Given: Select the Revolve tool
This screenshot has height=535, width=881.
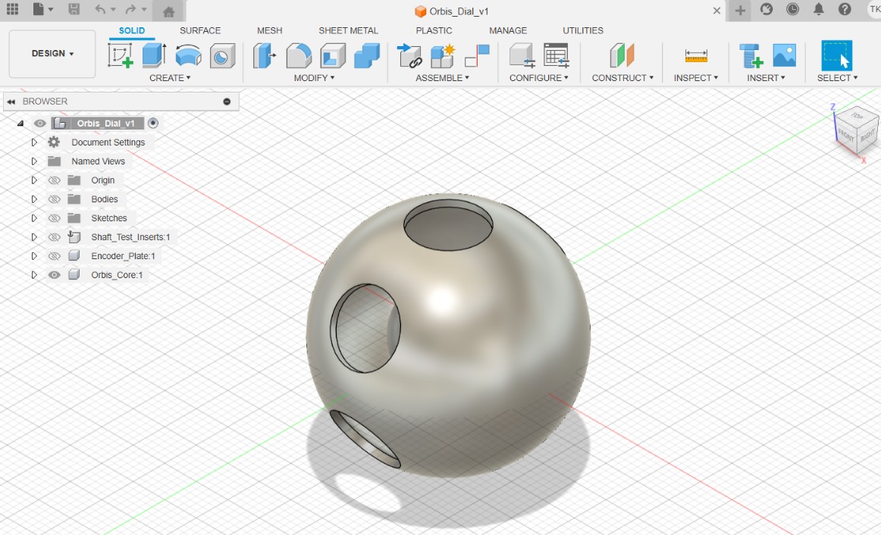Looking at the screenshot, I should 188,55.
